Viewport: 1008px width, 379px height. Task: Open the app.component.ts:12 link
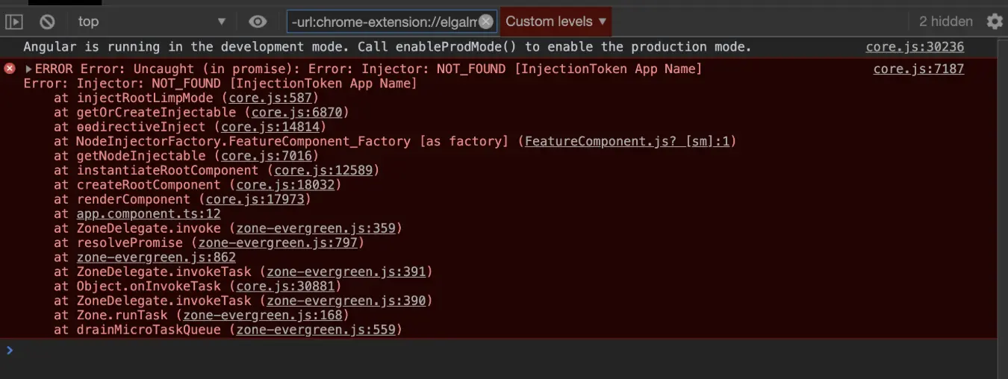[149, 214]
